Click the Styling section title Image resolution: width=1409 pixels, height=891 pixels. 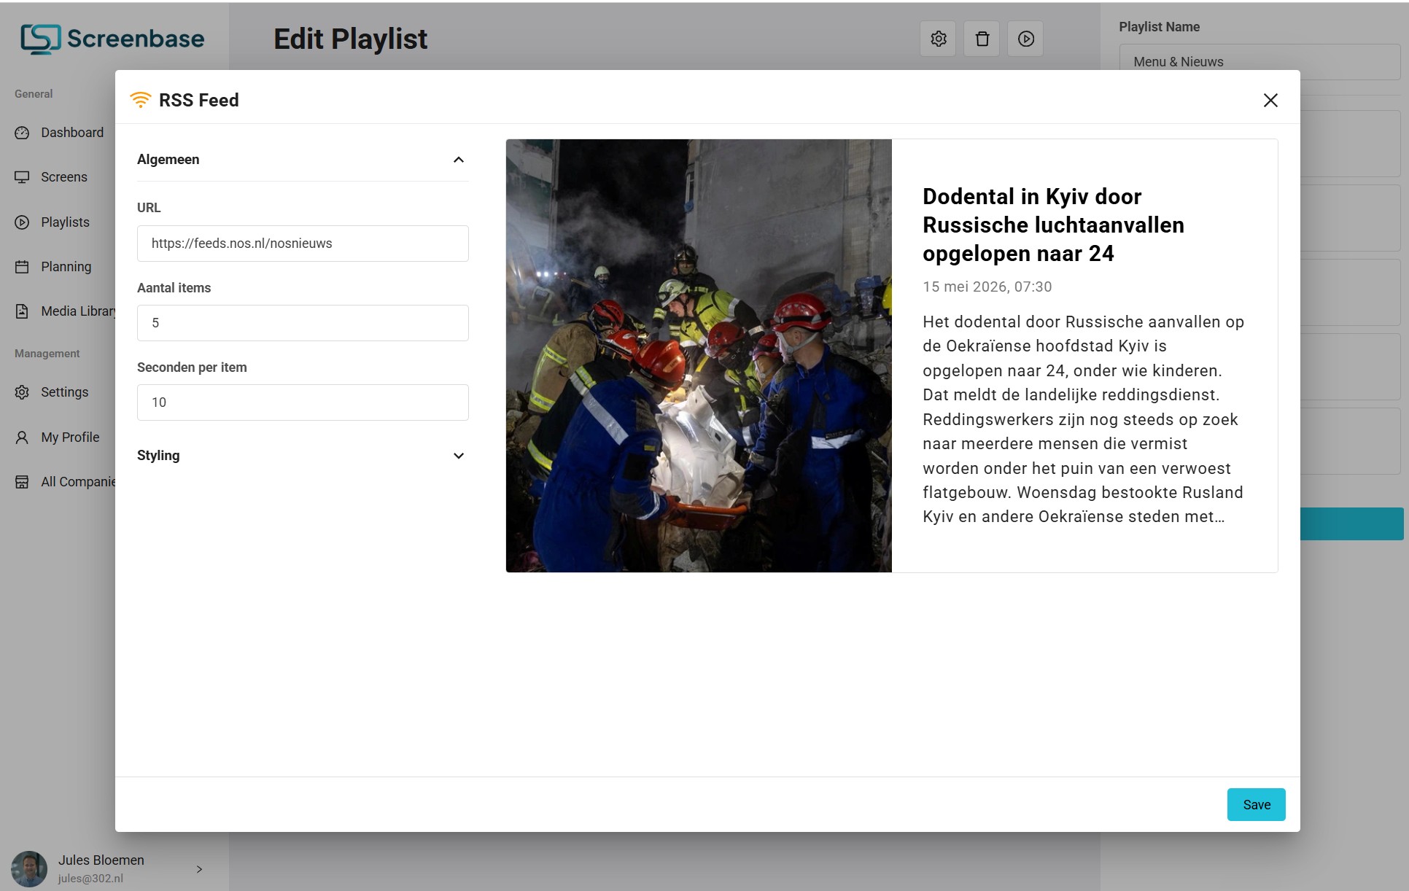click(x=158, y=456)
